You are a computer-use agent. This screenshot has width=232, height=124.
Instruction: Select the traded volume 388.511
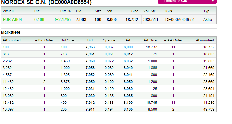coord(151,20)
